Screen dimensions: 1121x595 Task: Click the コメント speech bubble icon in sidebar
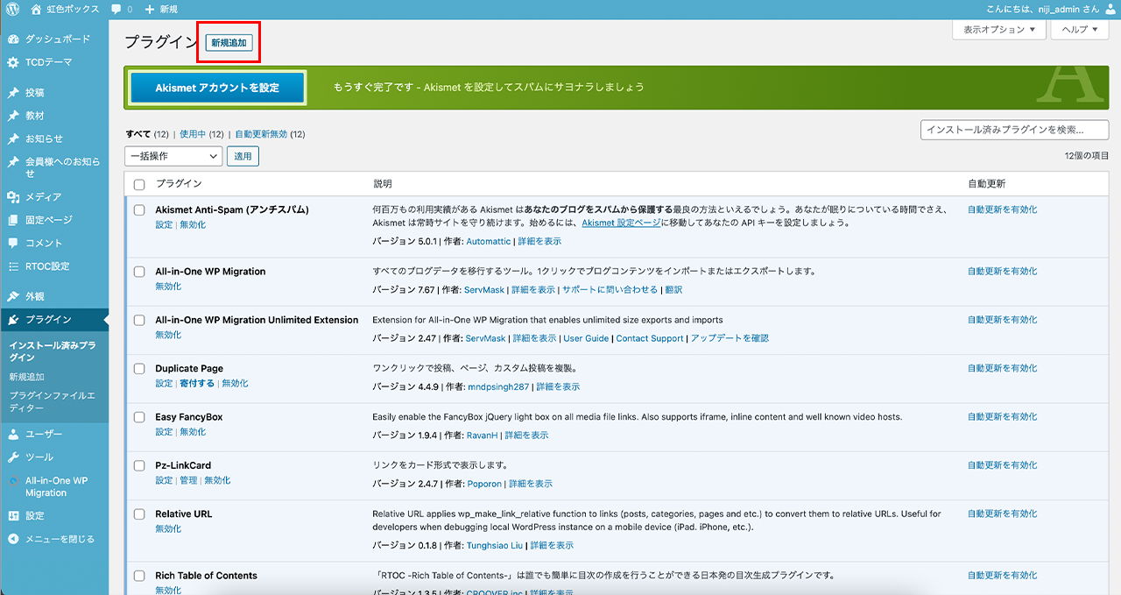click(x=13, y=243)
